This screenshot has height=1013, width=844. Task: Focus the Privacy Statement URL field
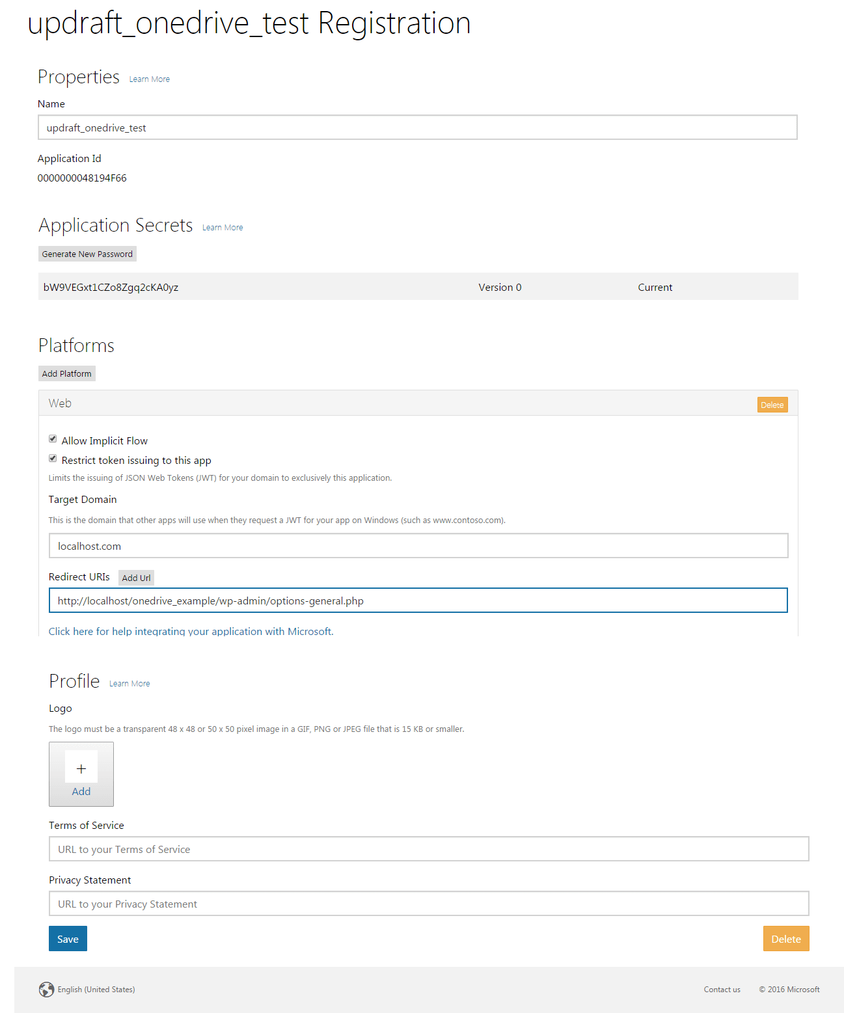click(x=429, y=904)
